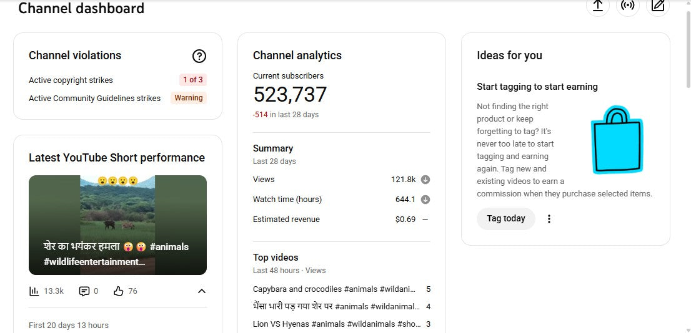
Task: Click the blue shopping bag illustration
Action: [x=616, y=140]
